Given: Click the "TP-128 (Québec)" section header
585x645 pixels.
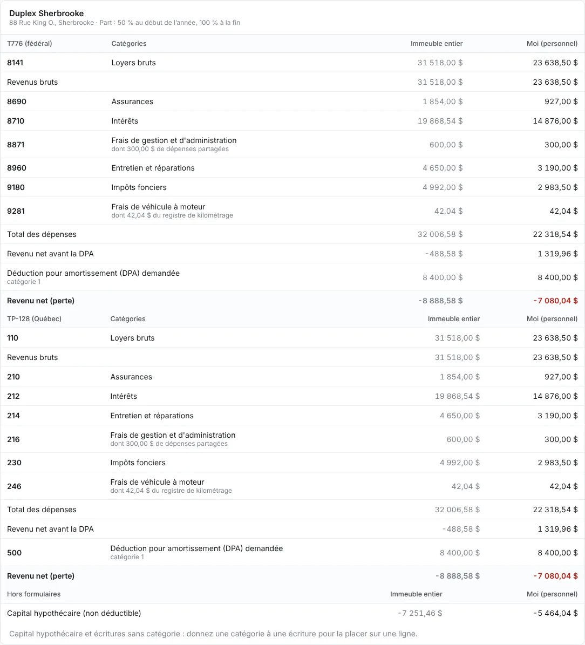Looking at the screenshot, I should tap(34, 319).
